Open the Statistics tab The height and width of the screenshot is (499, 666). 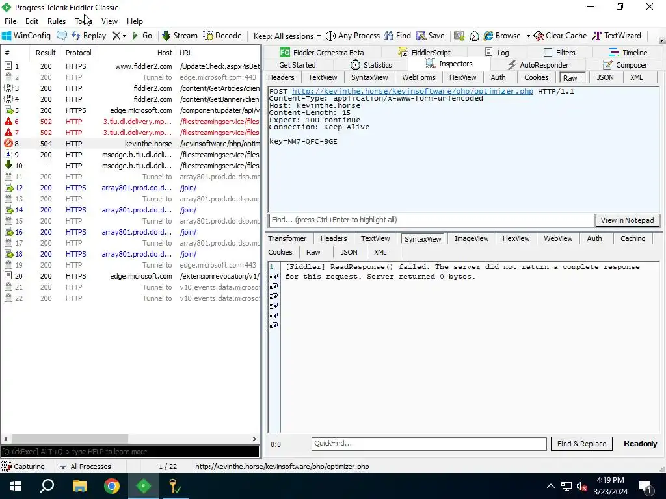pos(371,65)
